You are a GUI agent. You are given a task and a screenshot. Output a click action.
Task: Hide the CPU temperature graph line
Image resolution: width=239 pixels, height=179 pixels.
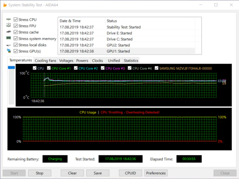(34, 68)
